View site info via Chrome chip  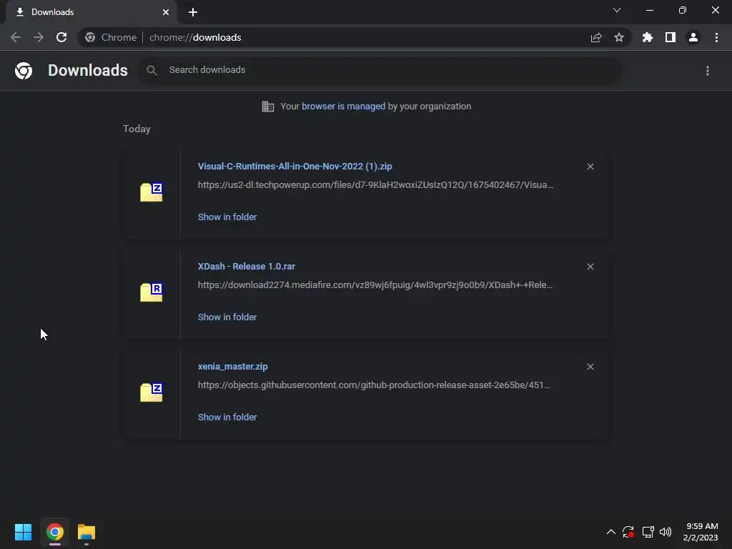coord(111,37)
